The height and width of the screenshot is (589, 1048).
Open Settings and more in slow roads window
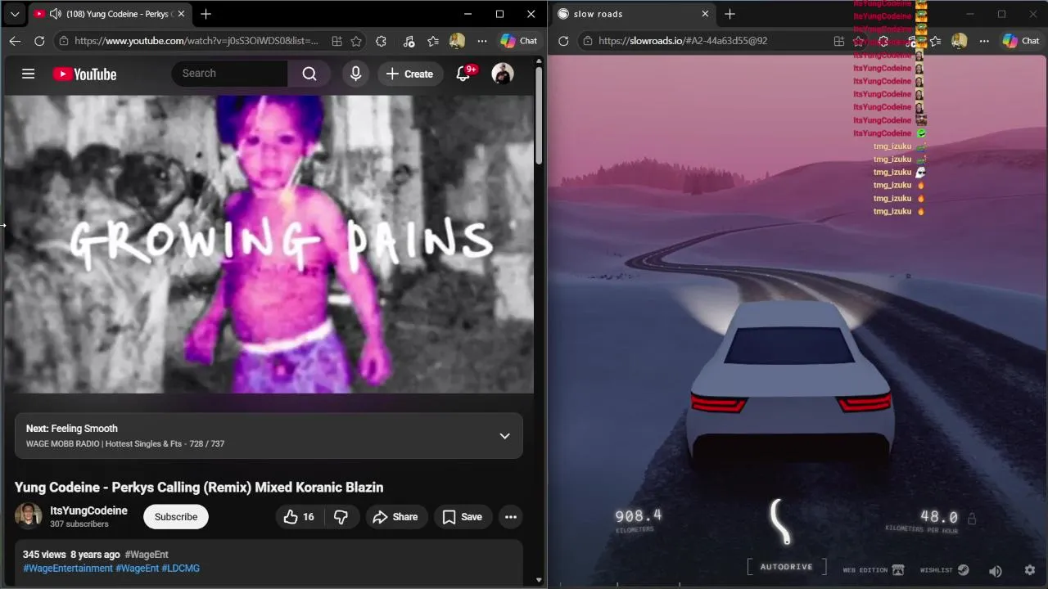click(984, 41)
